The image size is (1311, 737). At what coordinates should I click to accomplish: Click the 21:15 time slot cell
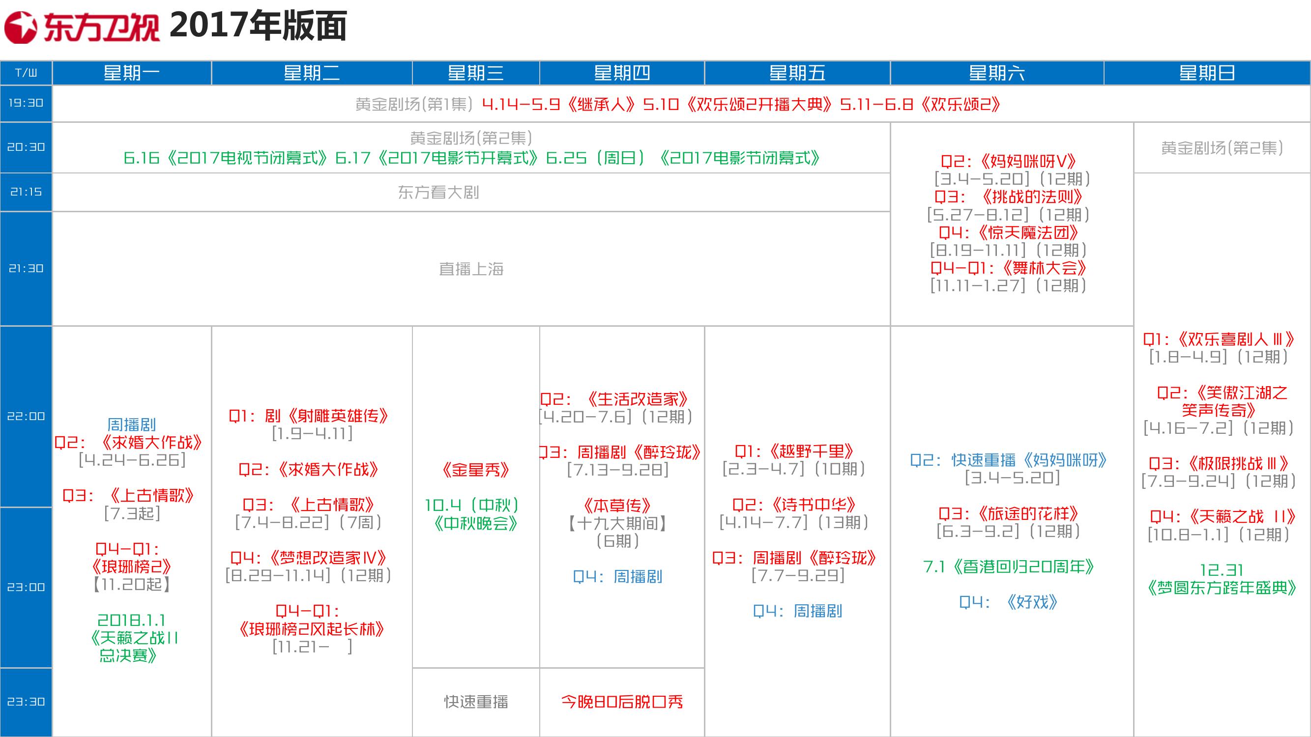[26, 192]
